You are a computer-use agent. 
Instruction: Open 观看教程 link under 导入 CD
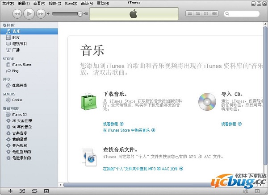click(x=231, y=124)
